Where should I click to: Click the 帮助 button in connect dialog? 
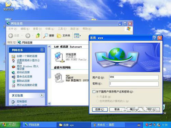[152, 110]
